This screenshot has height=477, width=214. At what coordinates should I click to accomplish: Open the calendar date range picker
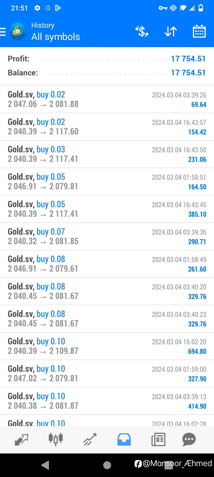(x=199, y=31)
